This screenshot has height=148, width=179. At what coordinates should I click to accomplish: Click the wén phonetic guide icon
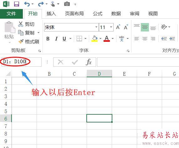122,39
